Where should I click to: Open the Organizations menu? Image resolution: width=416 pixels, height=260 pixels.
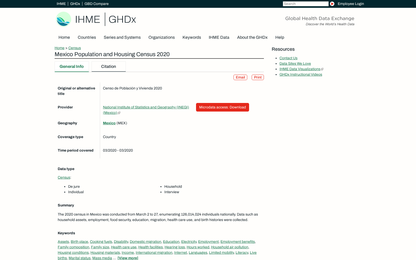pos(161,37)
